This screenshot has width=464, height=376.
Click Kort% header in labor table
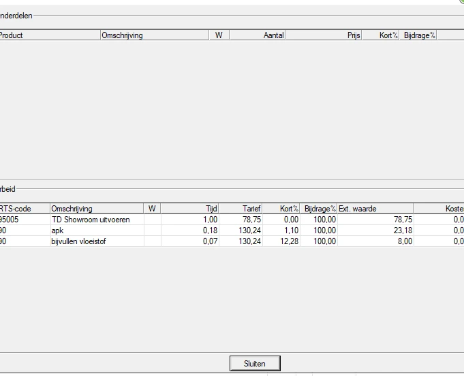(281, 209)
